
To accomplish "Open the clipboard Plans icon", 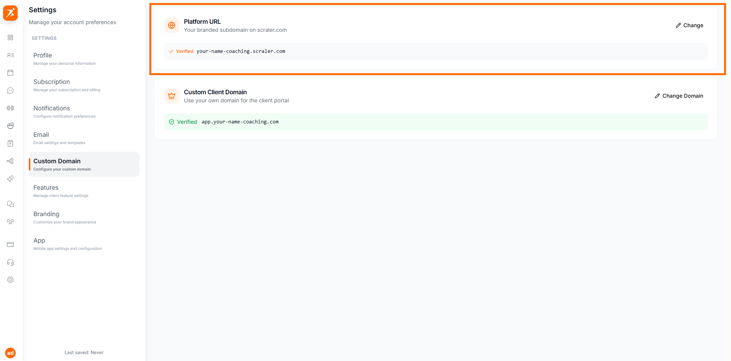I will (10, 143).
